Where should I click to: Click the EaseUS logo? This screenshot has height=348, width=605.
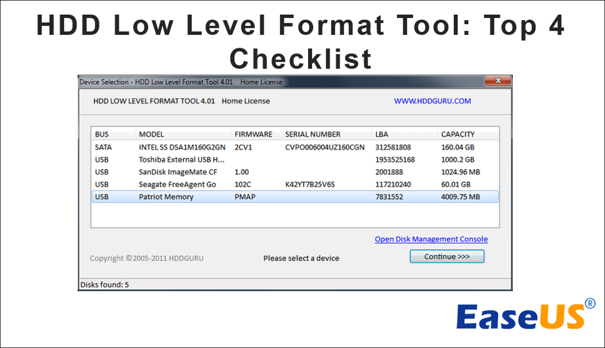526,314
